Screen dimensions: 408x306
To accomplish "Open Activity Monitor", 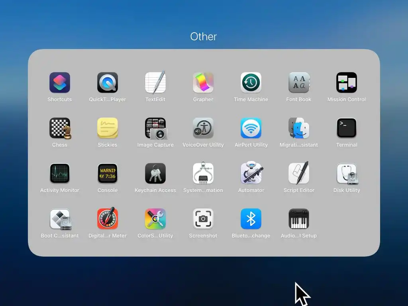I will click(x=60, y=173).
